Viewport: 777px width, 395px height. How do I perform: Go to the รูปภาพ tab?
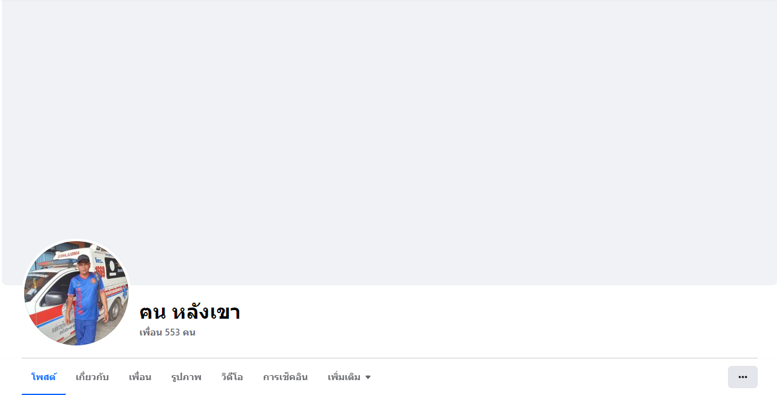click(186, 377)
